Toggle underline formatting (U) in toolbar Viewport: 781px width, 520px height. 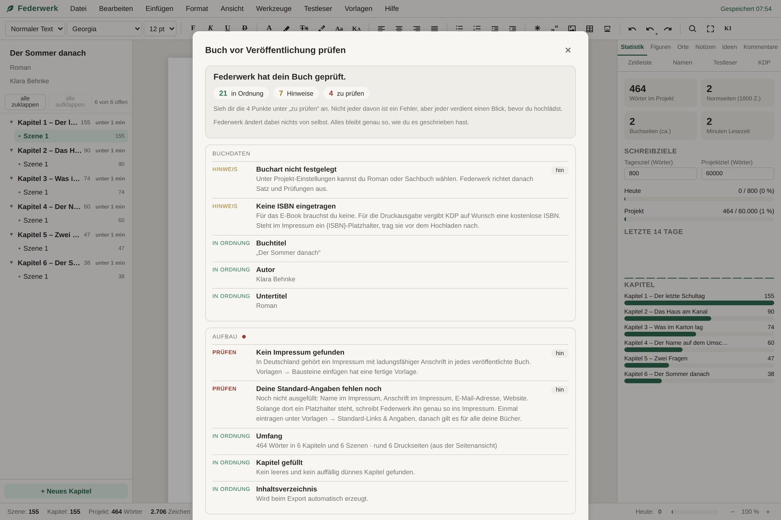227,28
